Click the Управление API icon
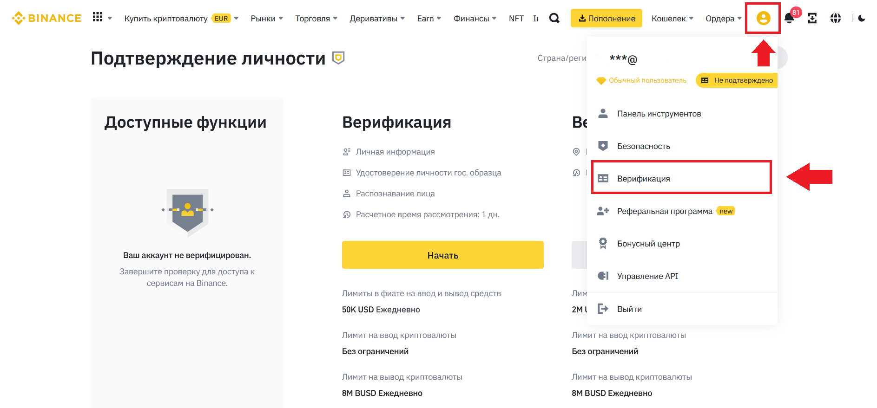This screenshot has width=877, height=408. (603, 276)
